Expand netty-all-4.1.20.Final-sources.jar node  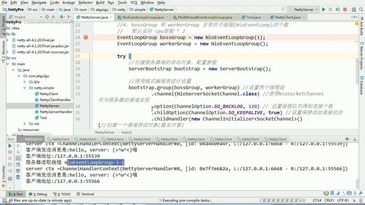(x=7, y=52)
